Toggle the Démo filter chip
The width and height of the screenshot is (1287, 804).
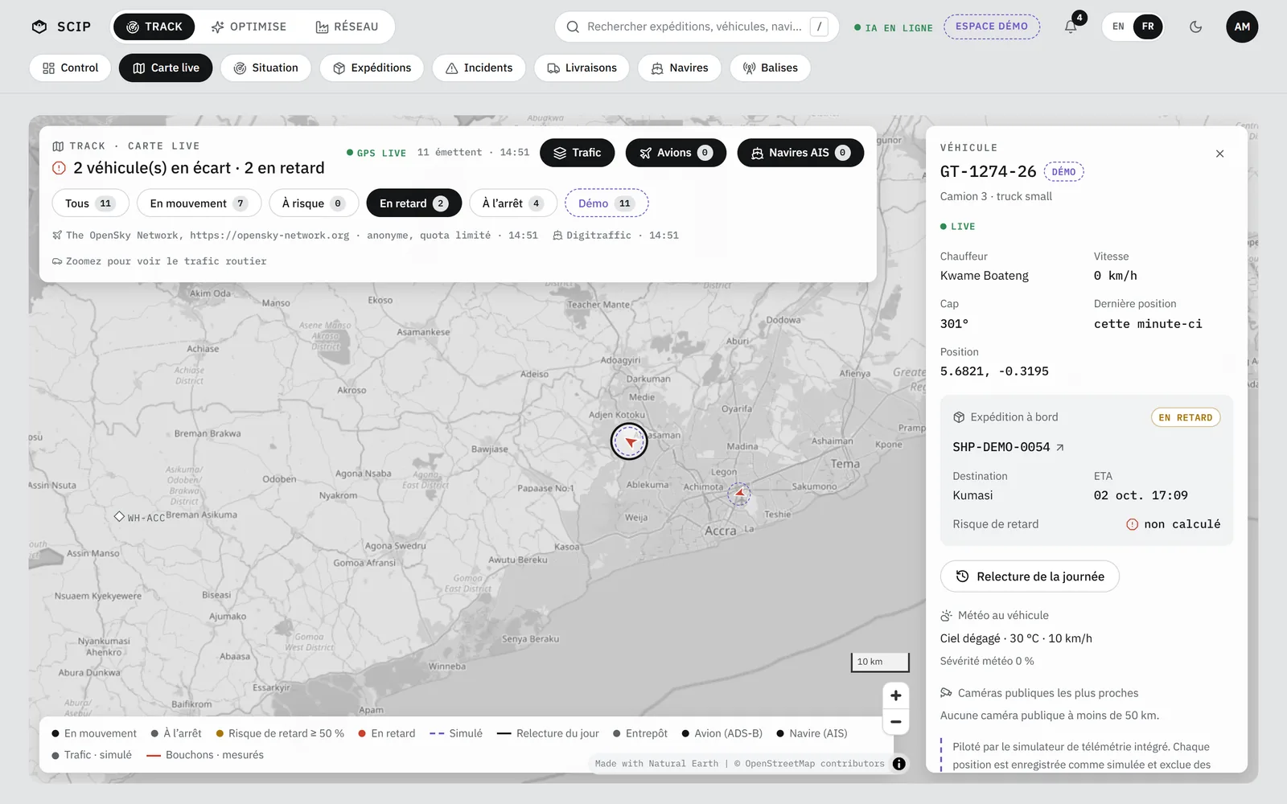click(606, 203)
